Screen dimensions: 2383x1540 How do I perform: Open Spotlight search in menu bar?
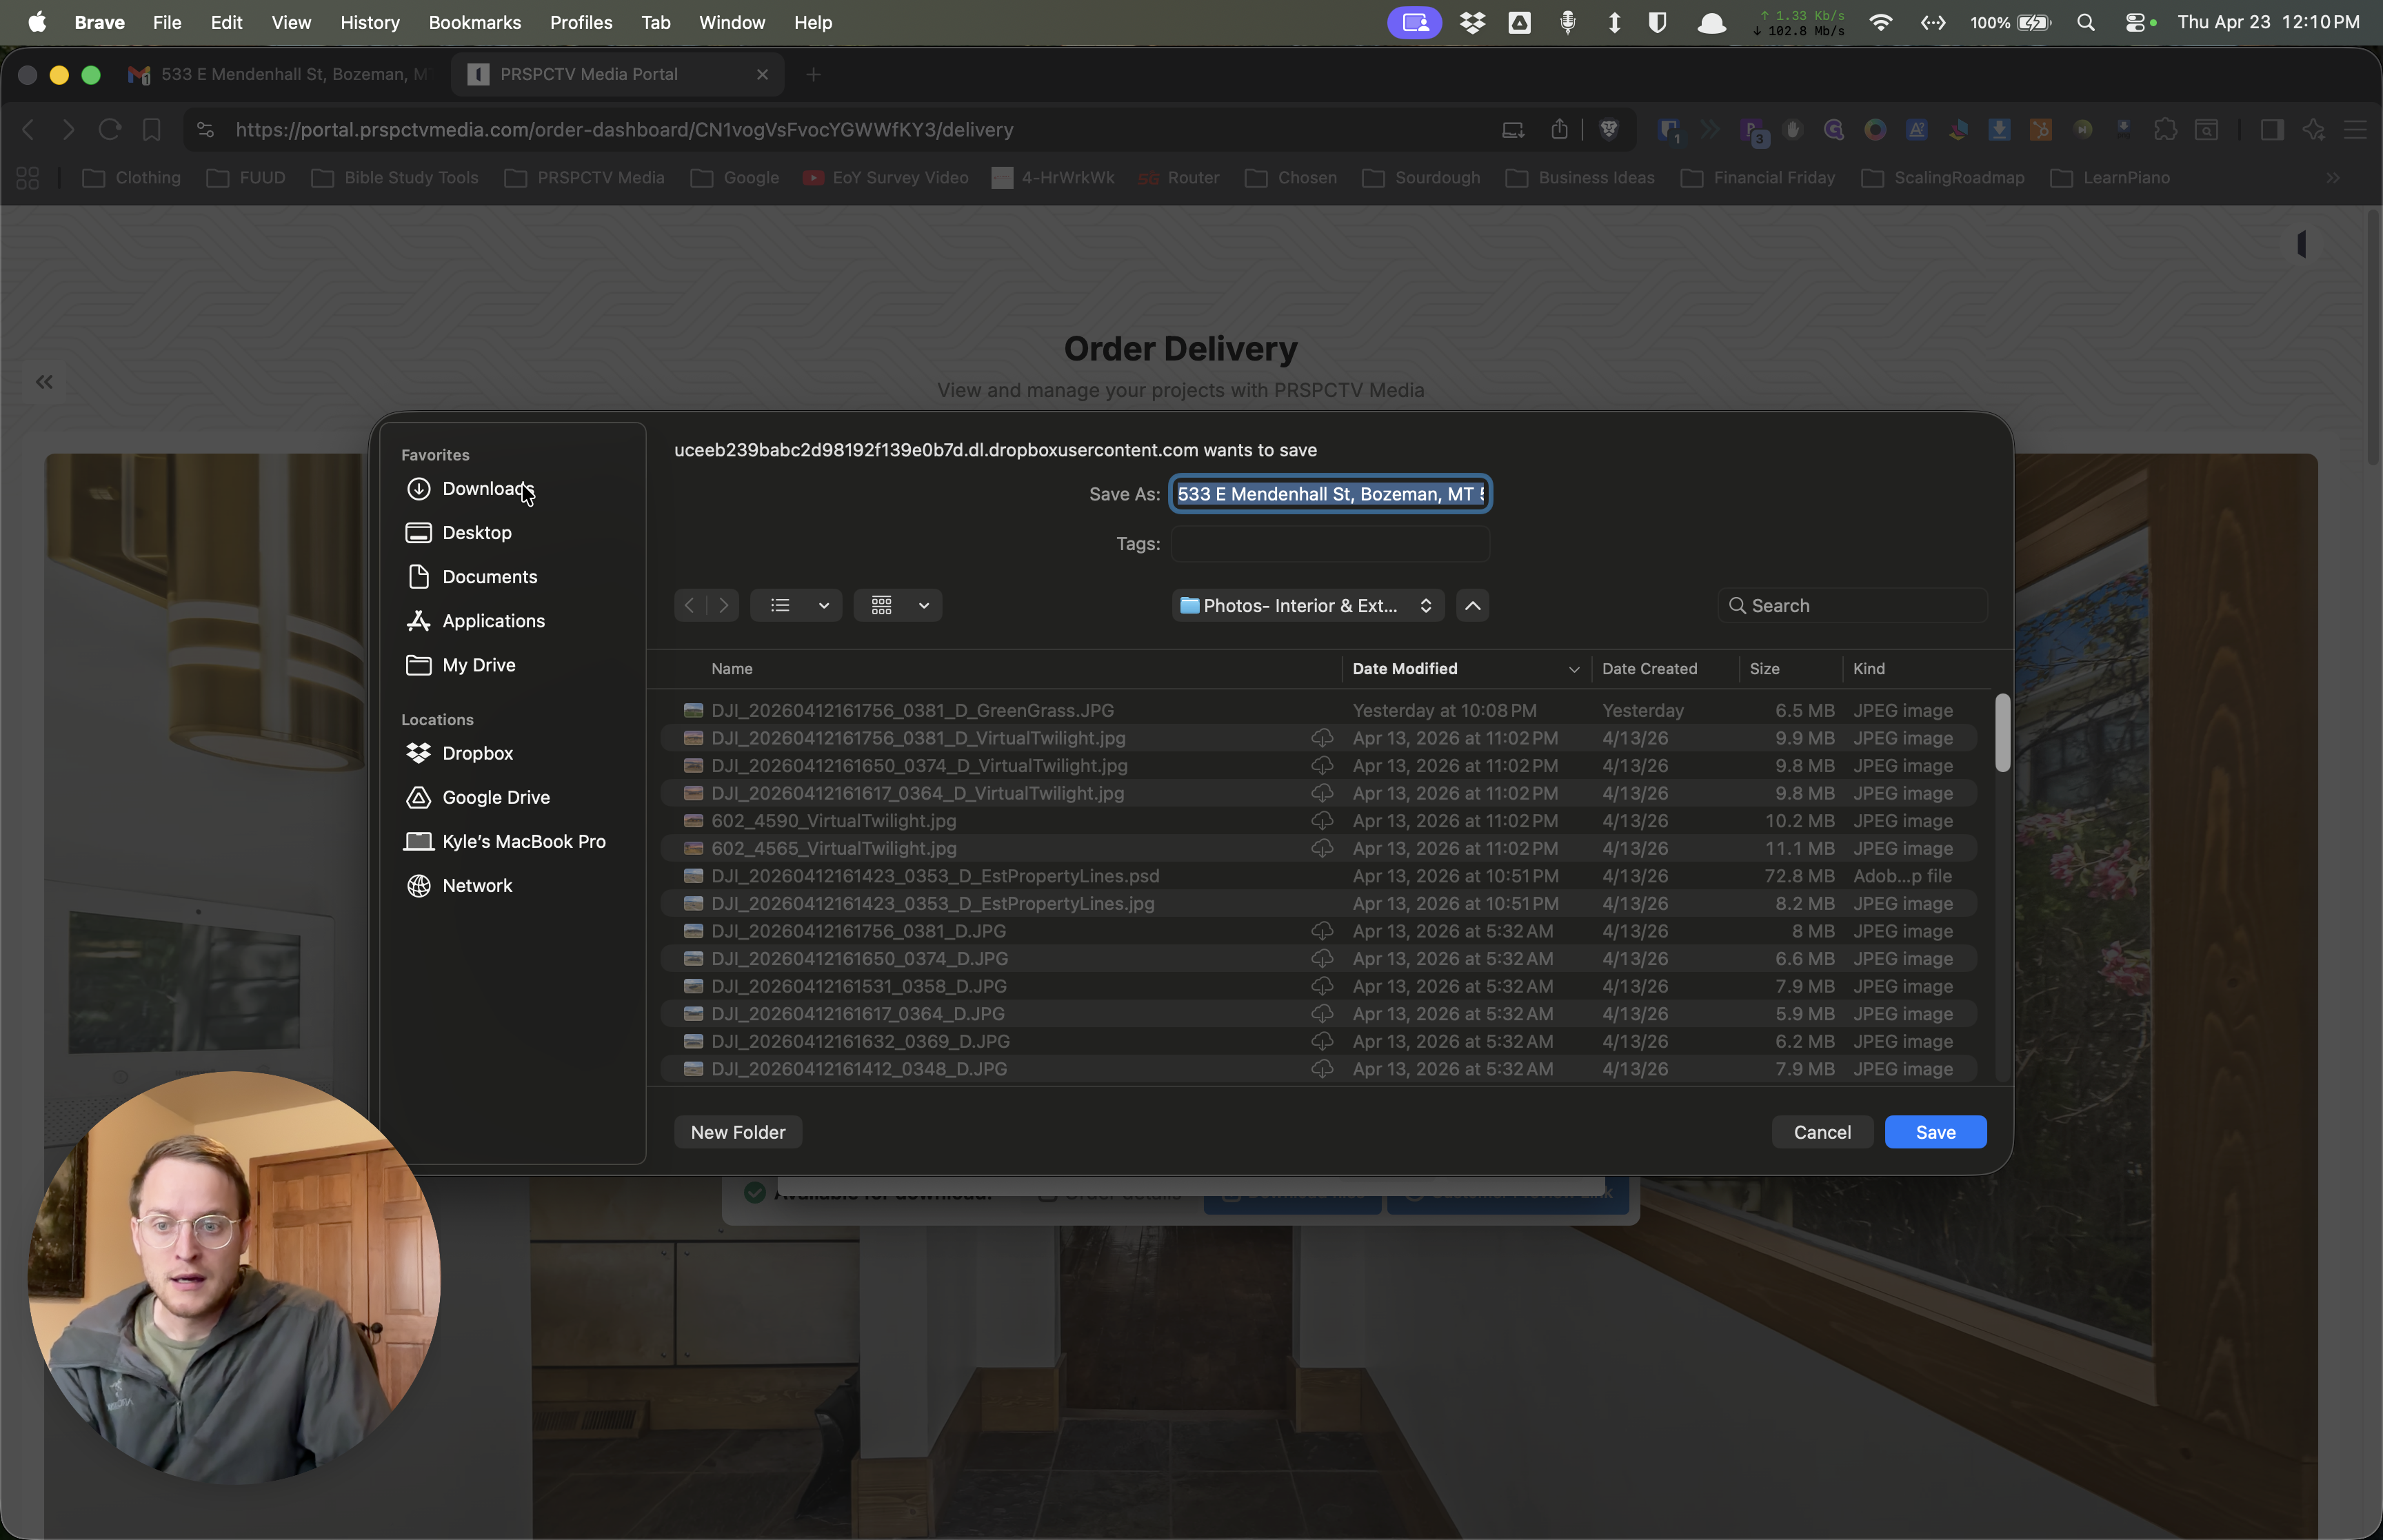[x=2085, y=22]
